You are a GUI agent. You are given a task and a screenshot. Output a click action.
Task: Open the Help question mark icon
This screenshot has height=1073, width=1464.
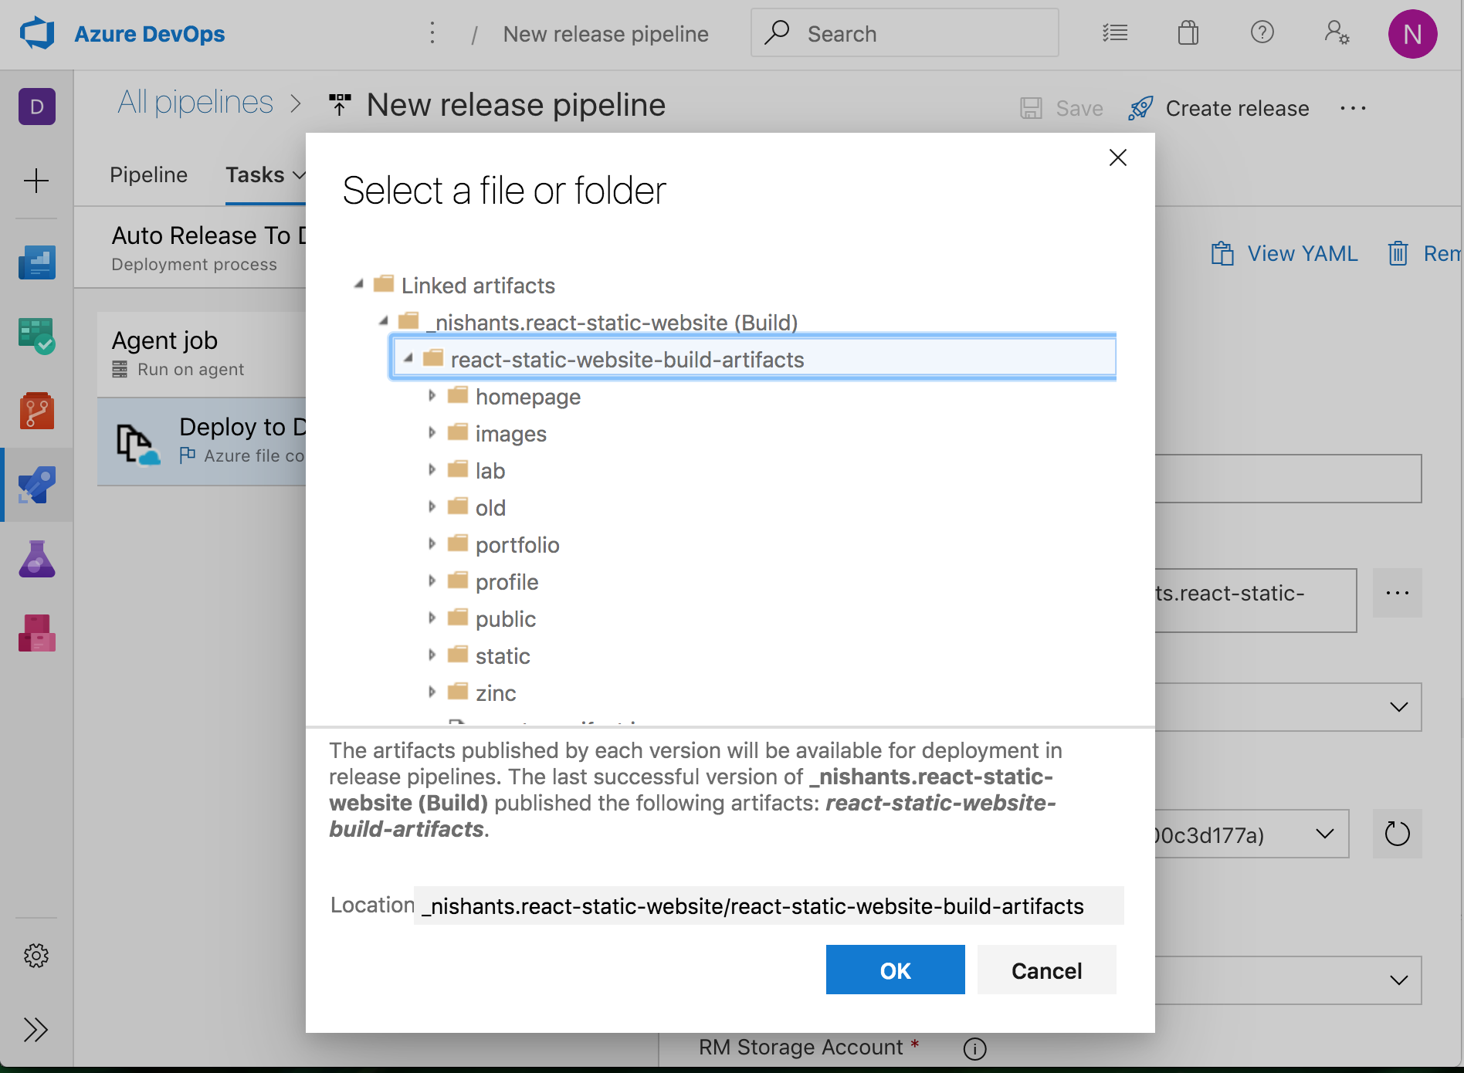tap(1262, 32)
